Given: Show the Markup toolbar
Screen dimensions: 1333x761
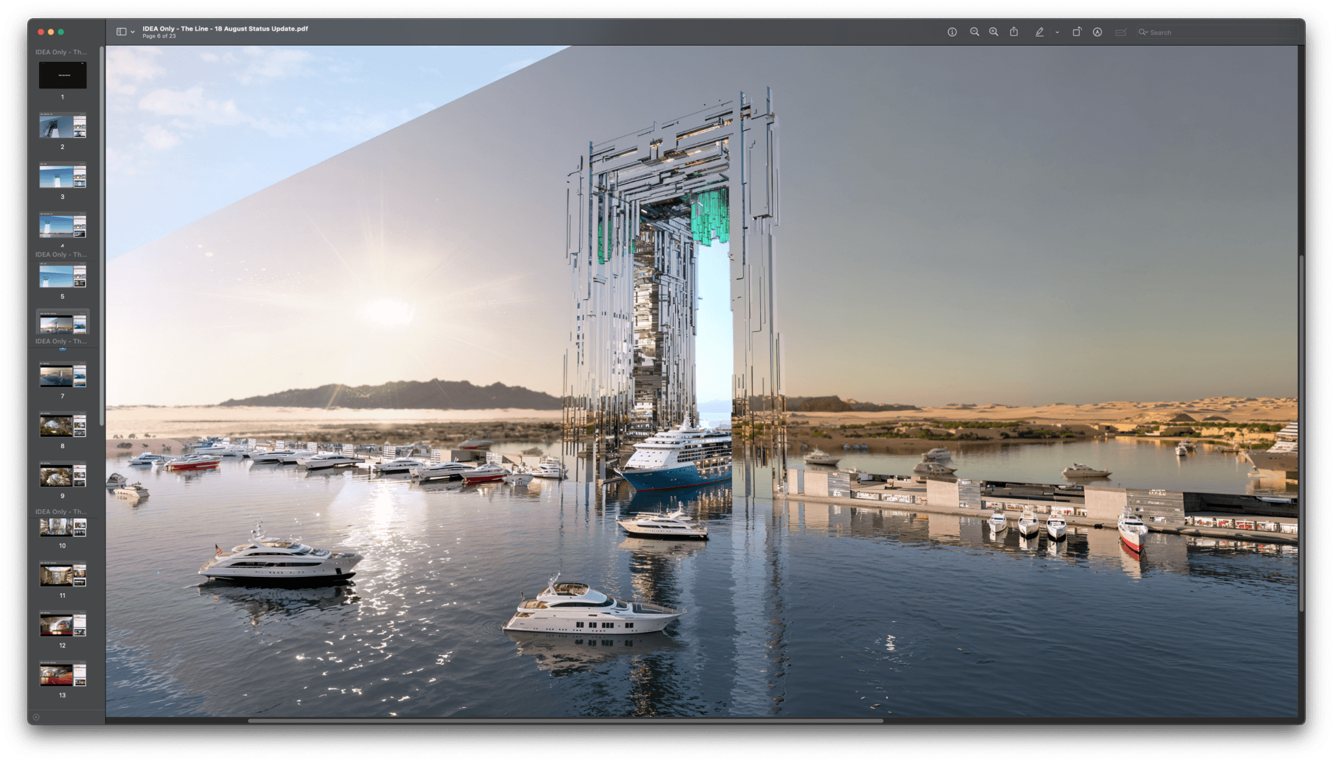Looking at the screenshot, I should (x=1097, y=32).
